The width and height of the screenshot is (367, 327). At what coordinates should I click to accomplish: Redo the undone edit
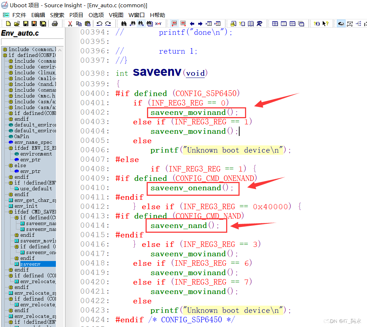[108, 24]
